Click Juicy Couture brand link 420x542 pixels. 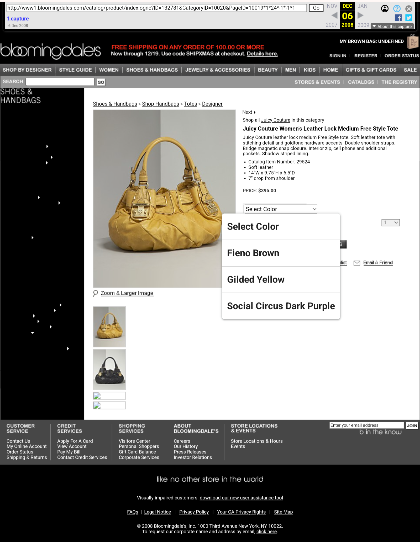pos(275,120)
